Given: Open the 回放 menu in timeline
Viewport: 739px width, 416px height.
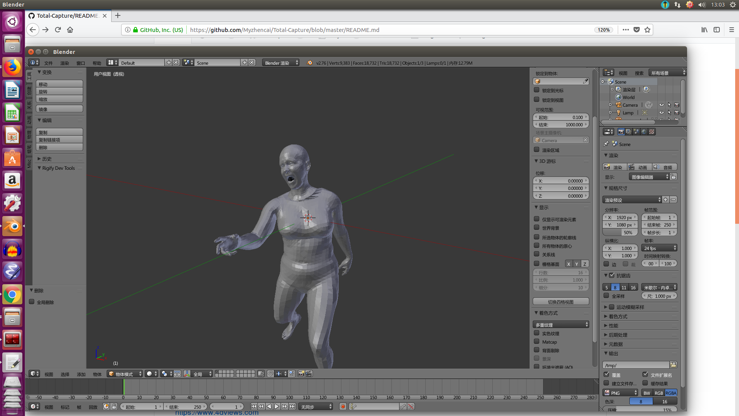Looking at the screenshot, I should point(93,407).
